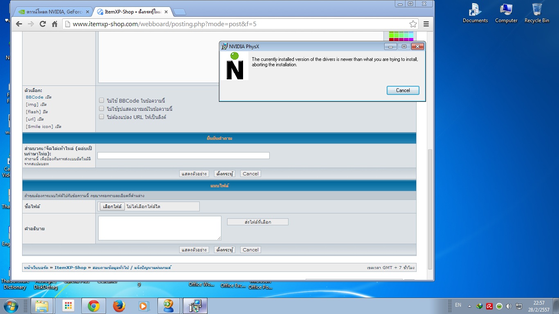Screen dimensions: 559x314
Task: Click the ItemXP-Shop breadcrumb link
Action: [x=70, y=268]
